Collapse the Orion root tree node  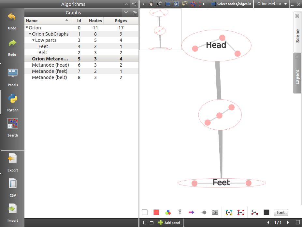click(27, 28)
